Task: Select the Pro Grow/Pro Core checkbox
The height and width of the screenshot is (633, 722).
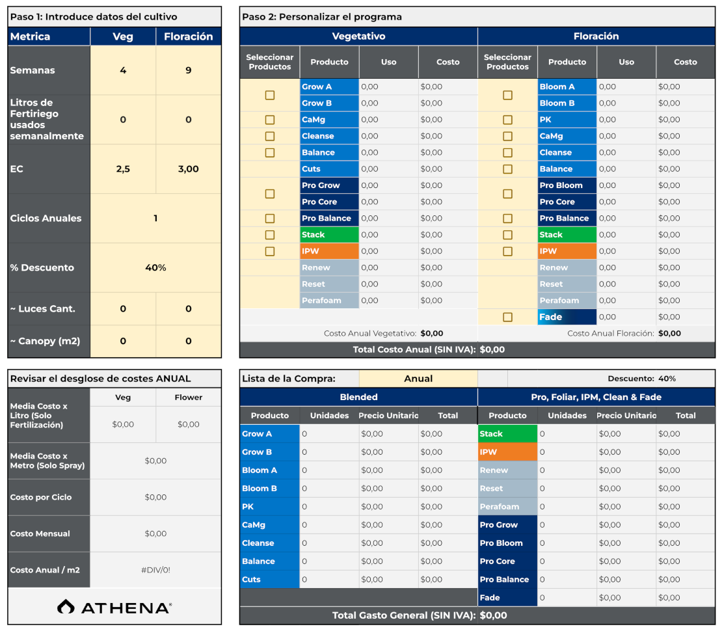Action: (x=270, y=193)
